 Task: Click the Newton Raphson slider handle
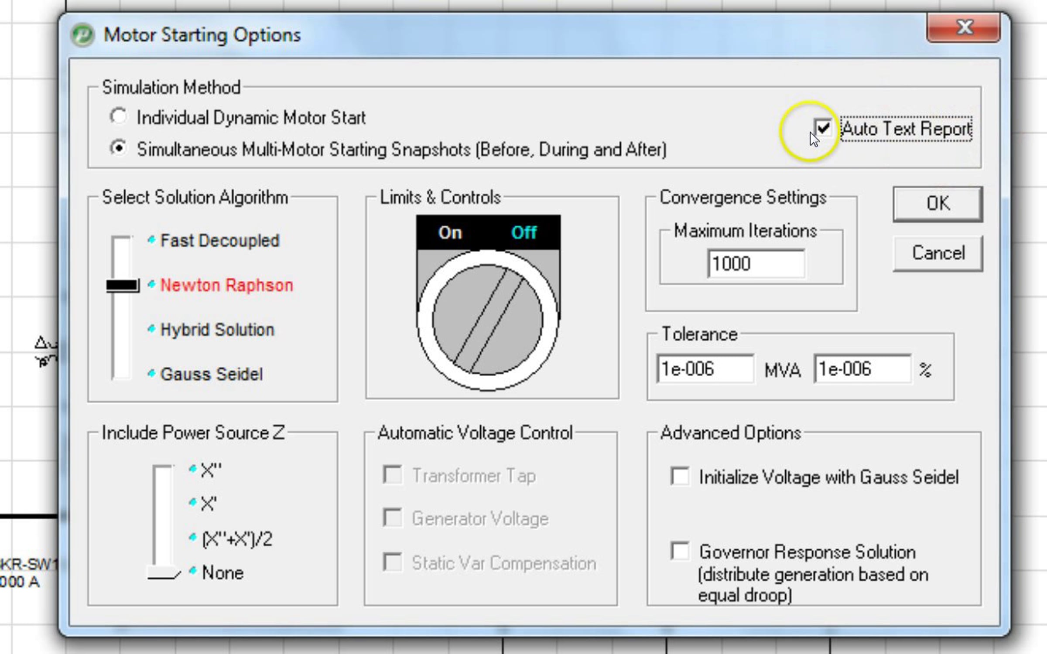123,286
